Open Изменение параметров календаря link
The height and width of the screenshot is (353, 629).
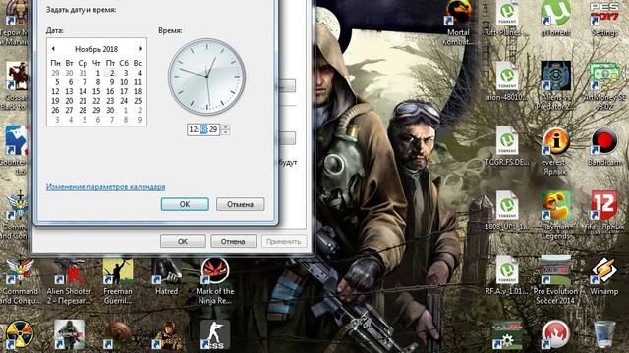[x=105, y=187]
